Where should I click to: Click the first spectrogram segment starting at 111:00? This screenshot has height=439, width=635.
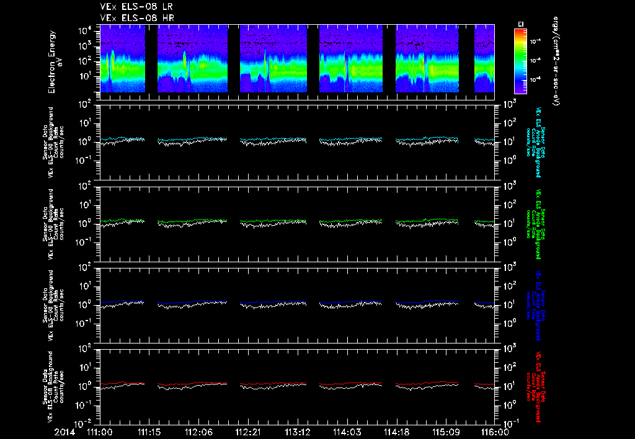pos(123,58)
